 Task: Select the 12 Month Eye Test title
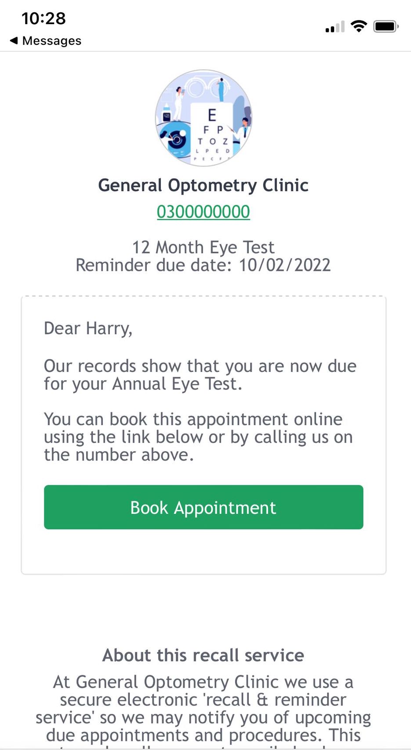coord(204,248)
